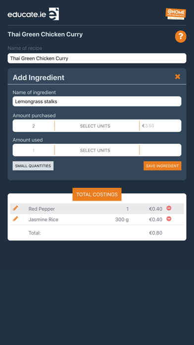Click the Total Costings button
The width and height of the screenshot is (194, 345).
click(97, 194)
